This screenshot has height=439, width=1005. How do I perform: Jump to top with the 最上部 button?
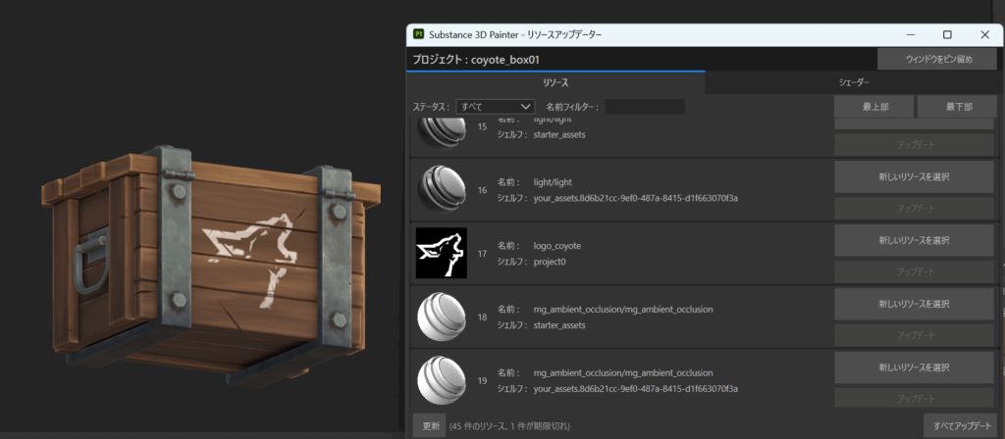tap(873, 106)
